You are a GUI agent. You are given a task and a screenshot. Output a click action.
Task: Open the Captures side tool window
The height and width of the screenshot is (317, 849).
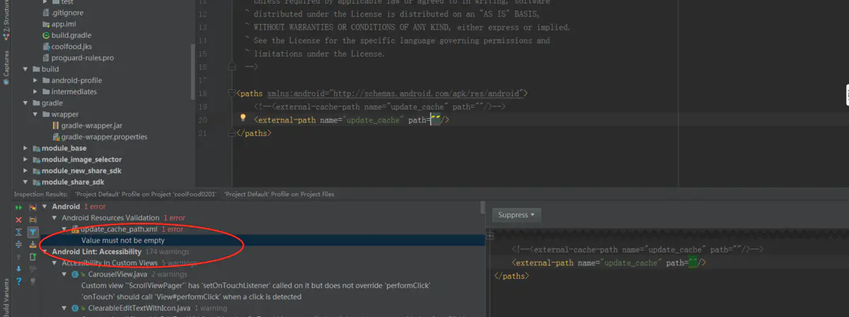[x=6, y=69]
